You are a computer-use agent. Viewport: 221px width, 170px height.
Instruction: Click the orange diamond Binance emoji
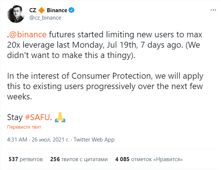point(42,10)
